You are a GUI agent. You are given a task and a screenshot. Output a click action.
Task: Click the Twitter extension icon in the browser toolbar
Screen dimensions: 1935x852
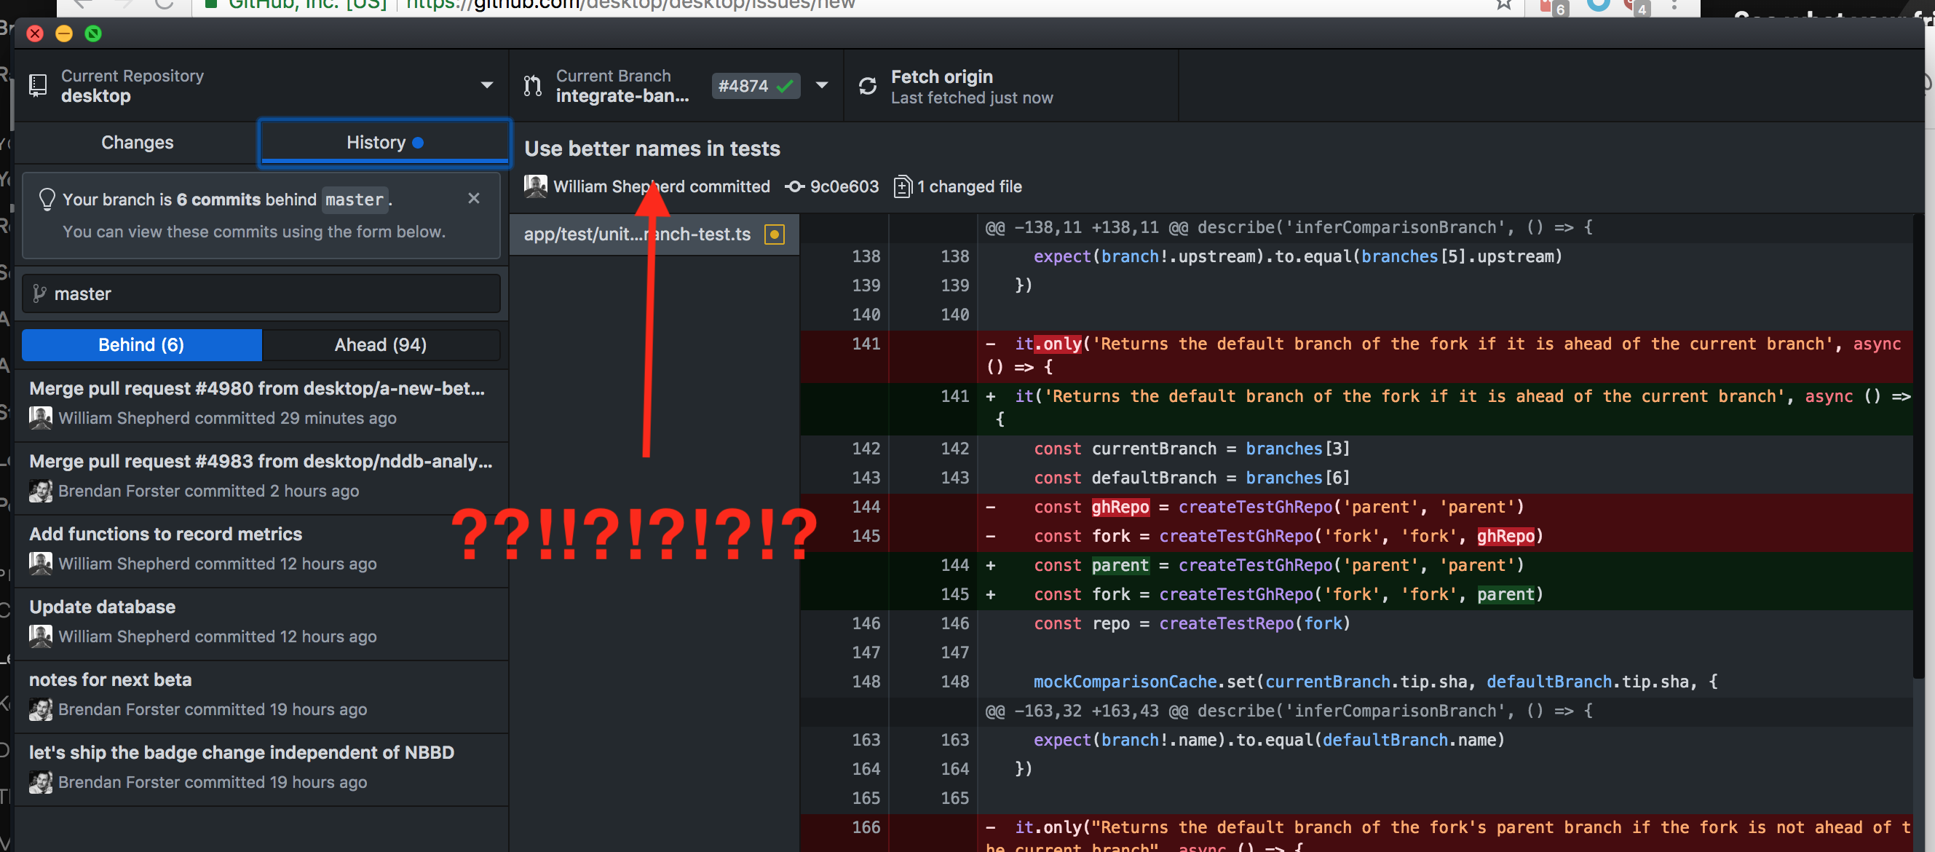point(1597,6)
